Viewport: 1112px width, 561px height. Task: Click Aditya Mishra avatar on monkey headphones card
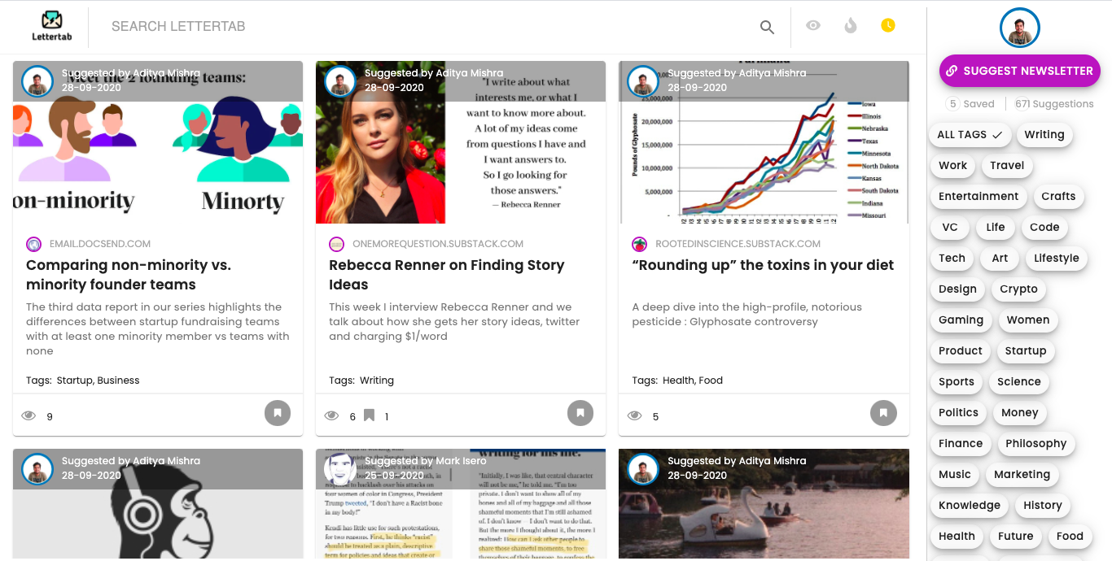pyautogui.click(x=37, y=469)
